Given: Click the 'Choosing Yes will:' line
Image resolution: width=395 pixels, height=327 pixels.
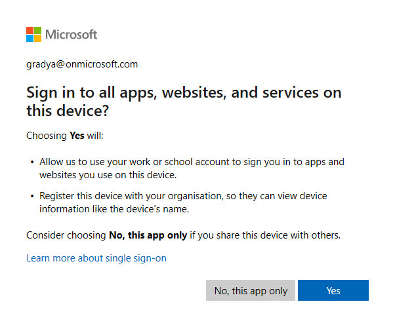Looking at the screenshot, I should (x=65, y=136).
